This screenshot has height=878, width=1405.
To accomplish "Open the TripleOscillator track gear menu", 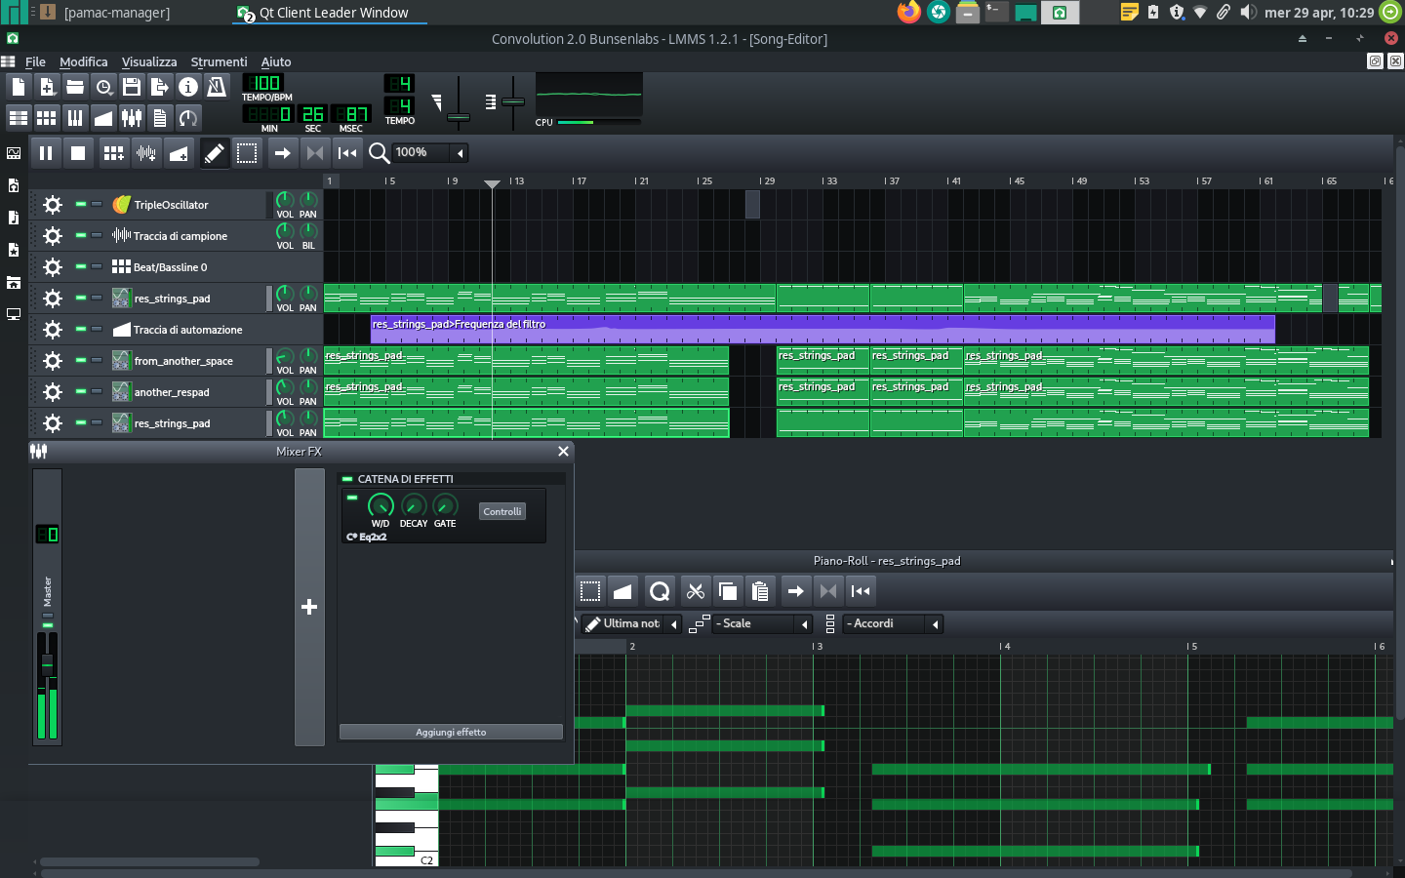I will click(x=53, y=205).
